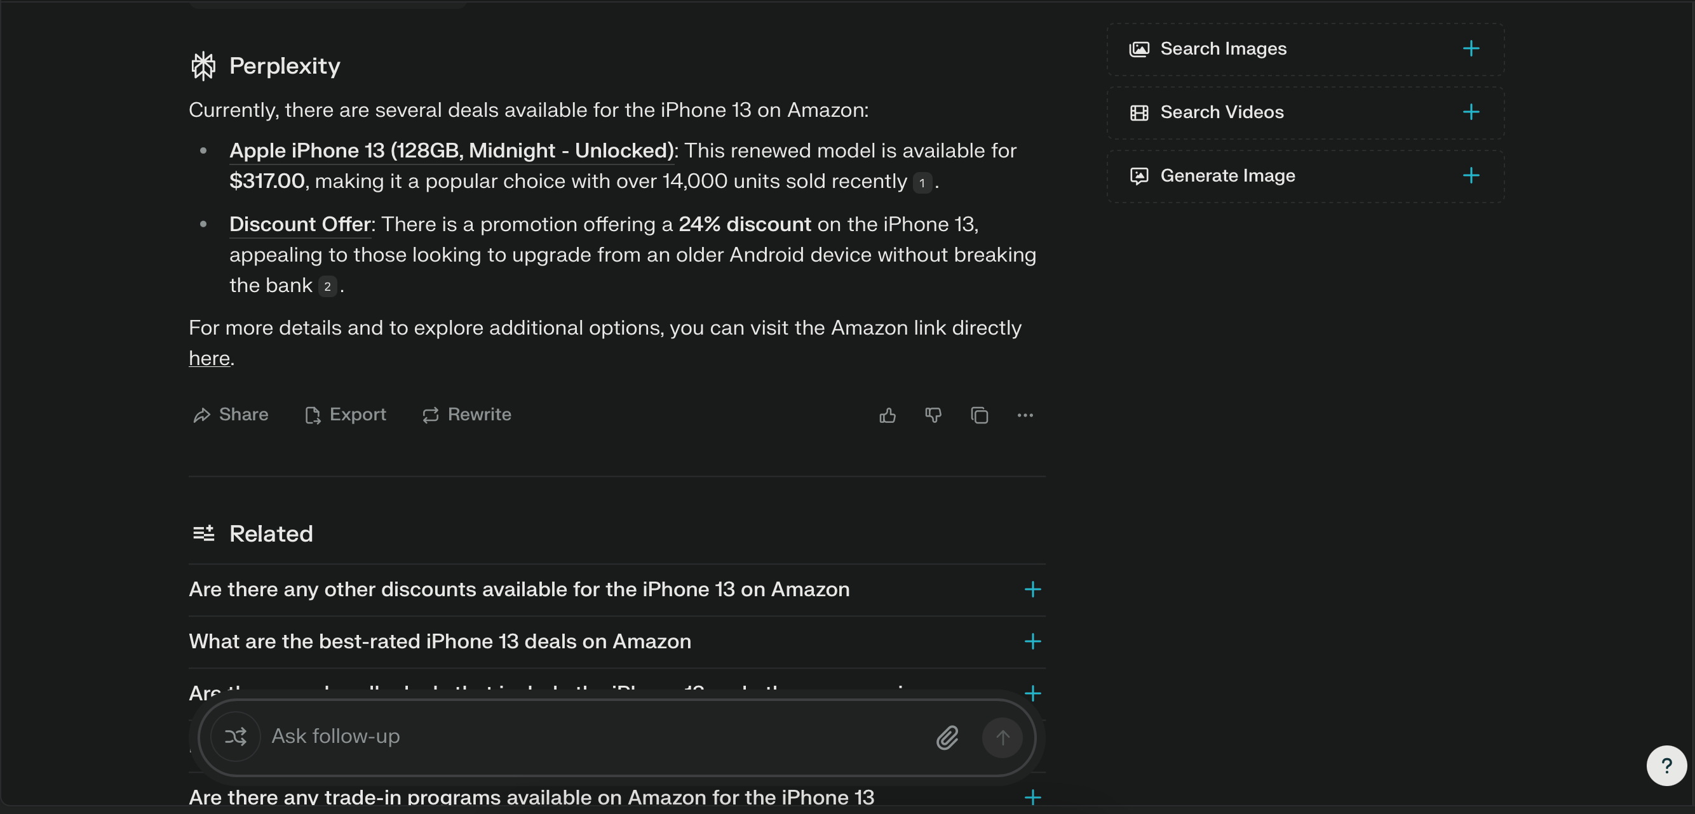The height and width of the screenshot is (814, 1695).
Task: Share this answer
Action: coord(230,415)
